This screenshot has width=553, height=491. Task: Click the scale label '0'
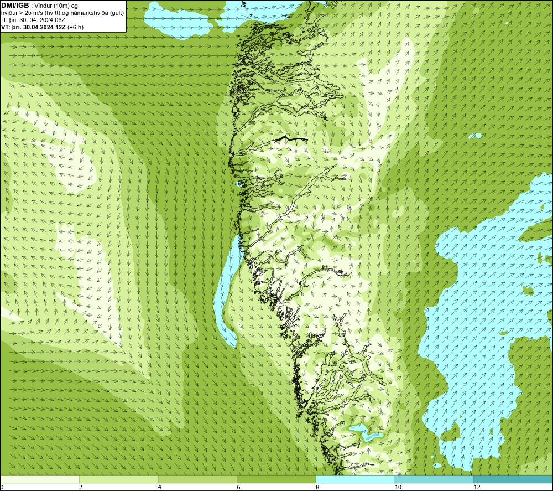point(2,487)
